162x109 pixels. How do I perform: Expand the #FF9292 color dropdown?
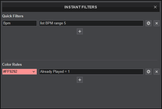coord(19,72)
